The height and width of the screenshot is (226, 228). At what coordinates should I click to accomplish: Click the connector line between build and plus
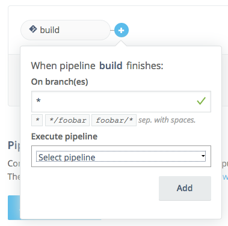[x=112, y=30]
